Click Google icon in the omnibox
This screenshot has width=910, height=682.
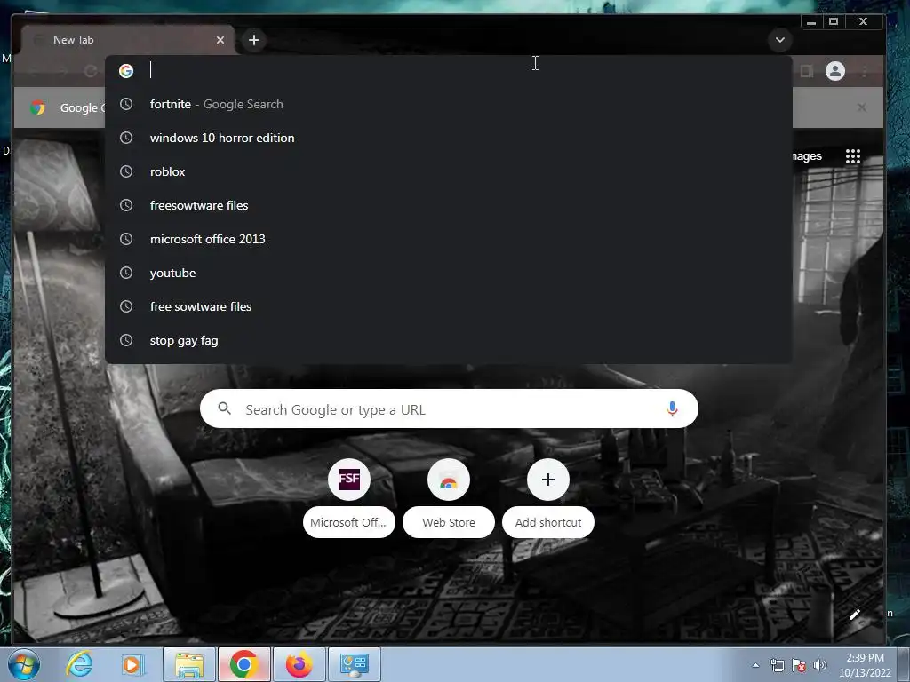pyautogui.click(x=126, y=71)
